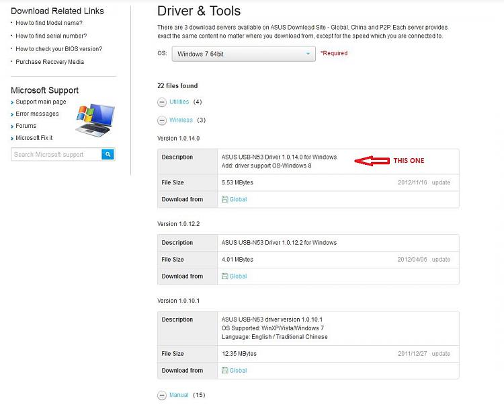Open 'How to find serial number?' link

[x=51, y=36]
